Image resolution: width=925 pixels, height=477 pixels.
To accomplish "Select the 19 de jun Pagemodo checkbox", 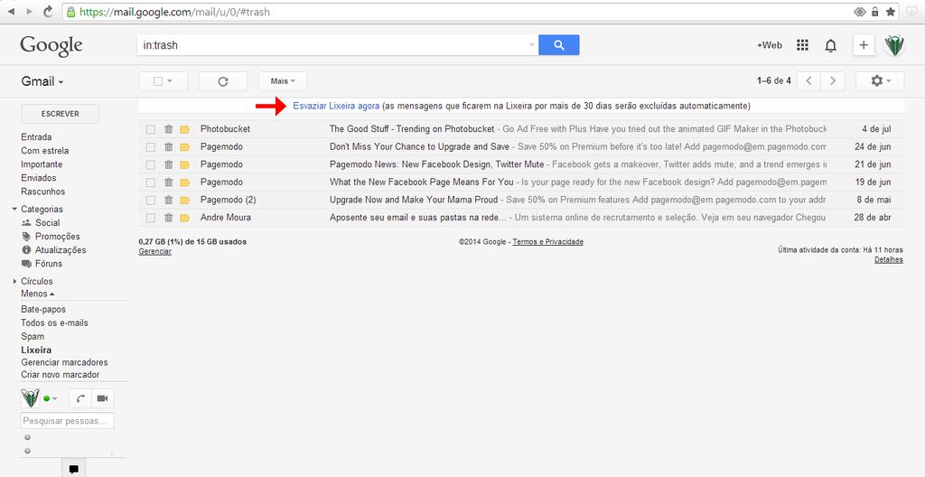I will [151, 182].
